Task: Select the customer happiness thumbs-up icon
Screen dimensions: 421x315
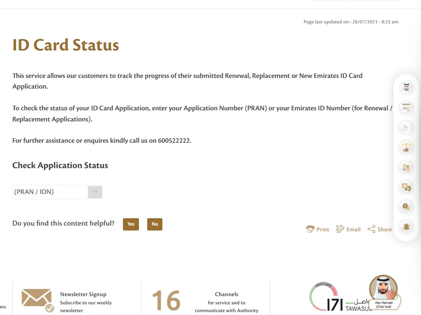Action: click(406, 148)
